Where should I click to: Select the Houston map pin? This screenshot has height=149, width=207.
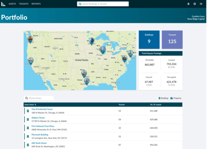87,81
